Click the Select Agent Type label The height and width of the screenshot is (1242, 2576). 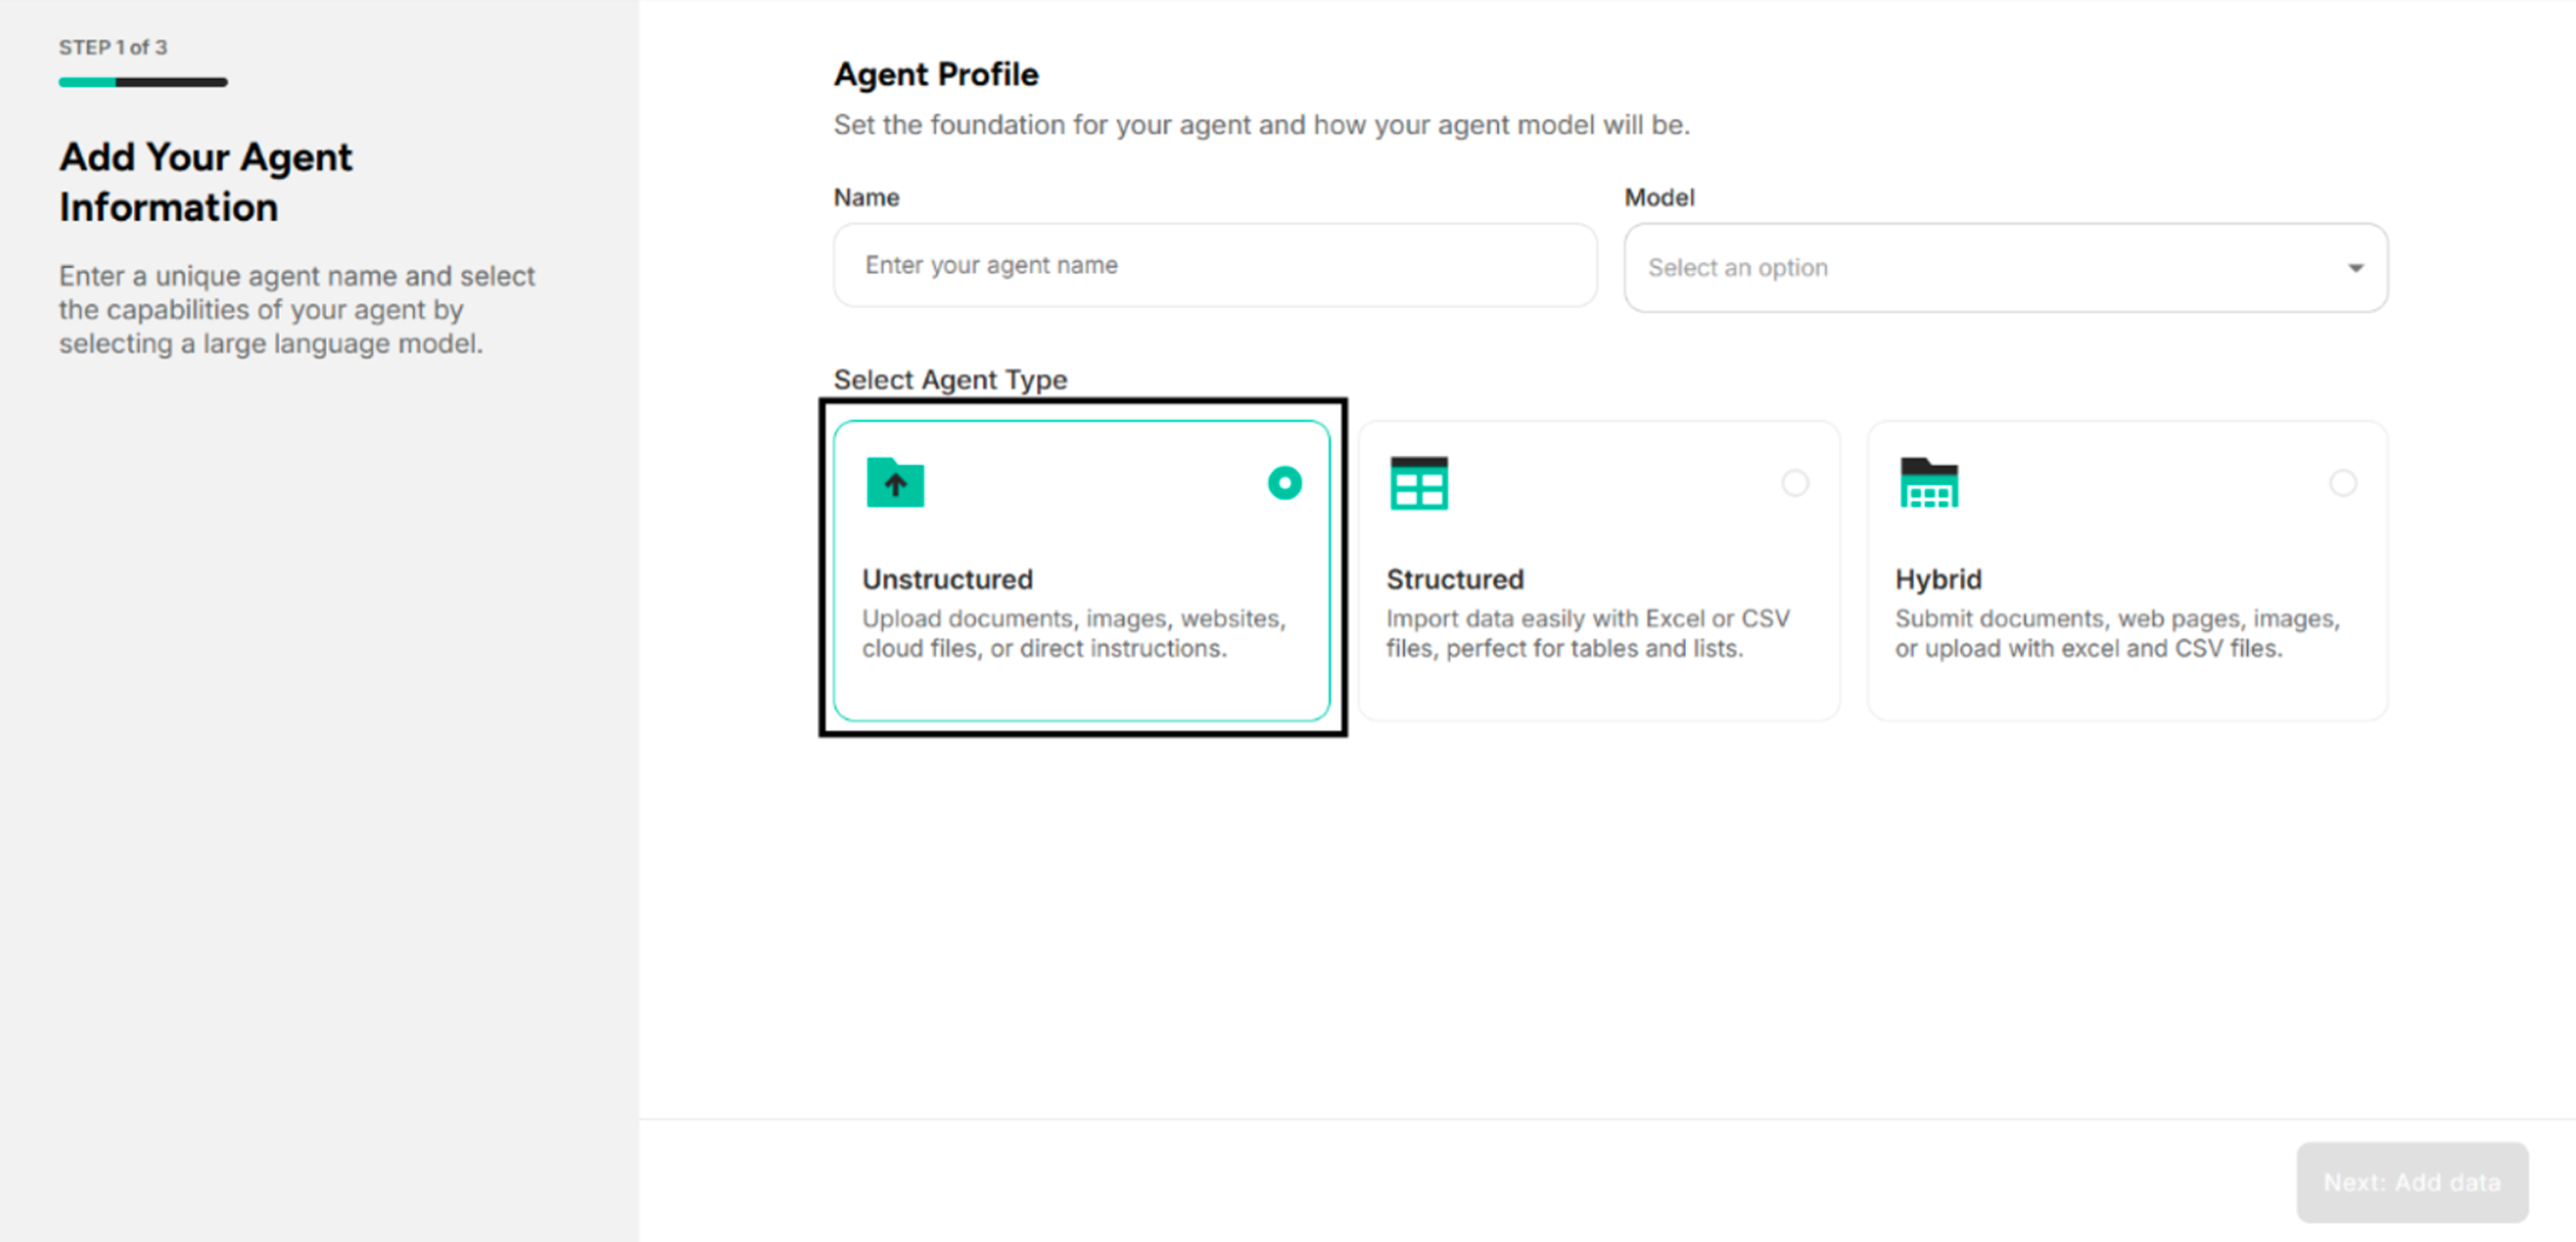(x=949, y=380)
